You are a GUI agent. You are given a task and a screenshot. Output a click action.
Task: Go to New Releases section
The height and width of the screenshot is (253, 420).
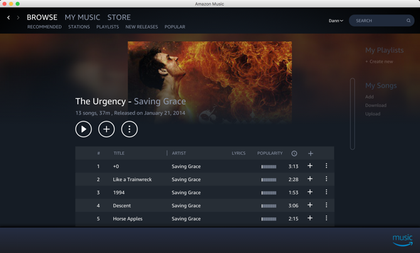142,27
